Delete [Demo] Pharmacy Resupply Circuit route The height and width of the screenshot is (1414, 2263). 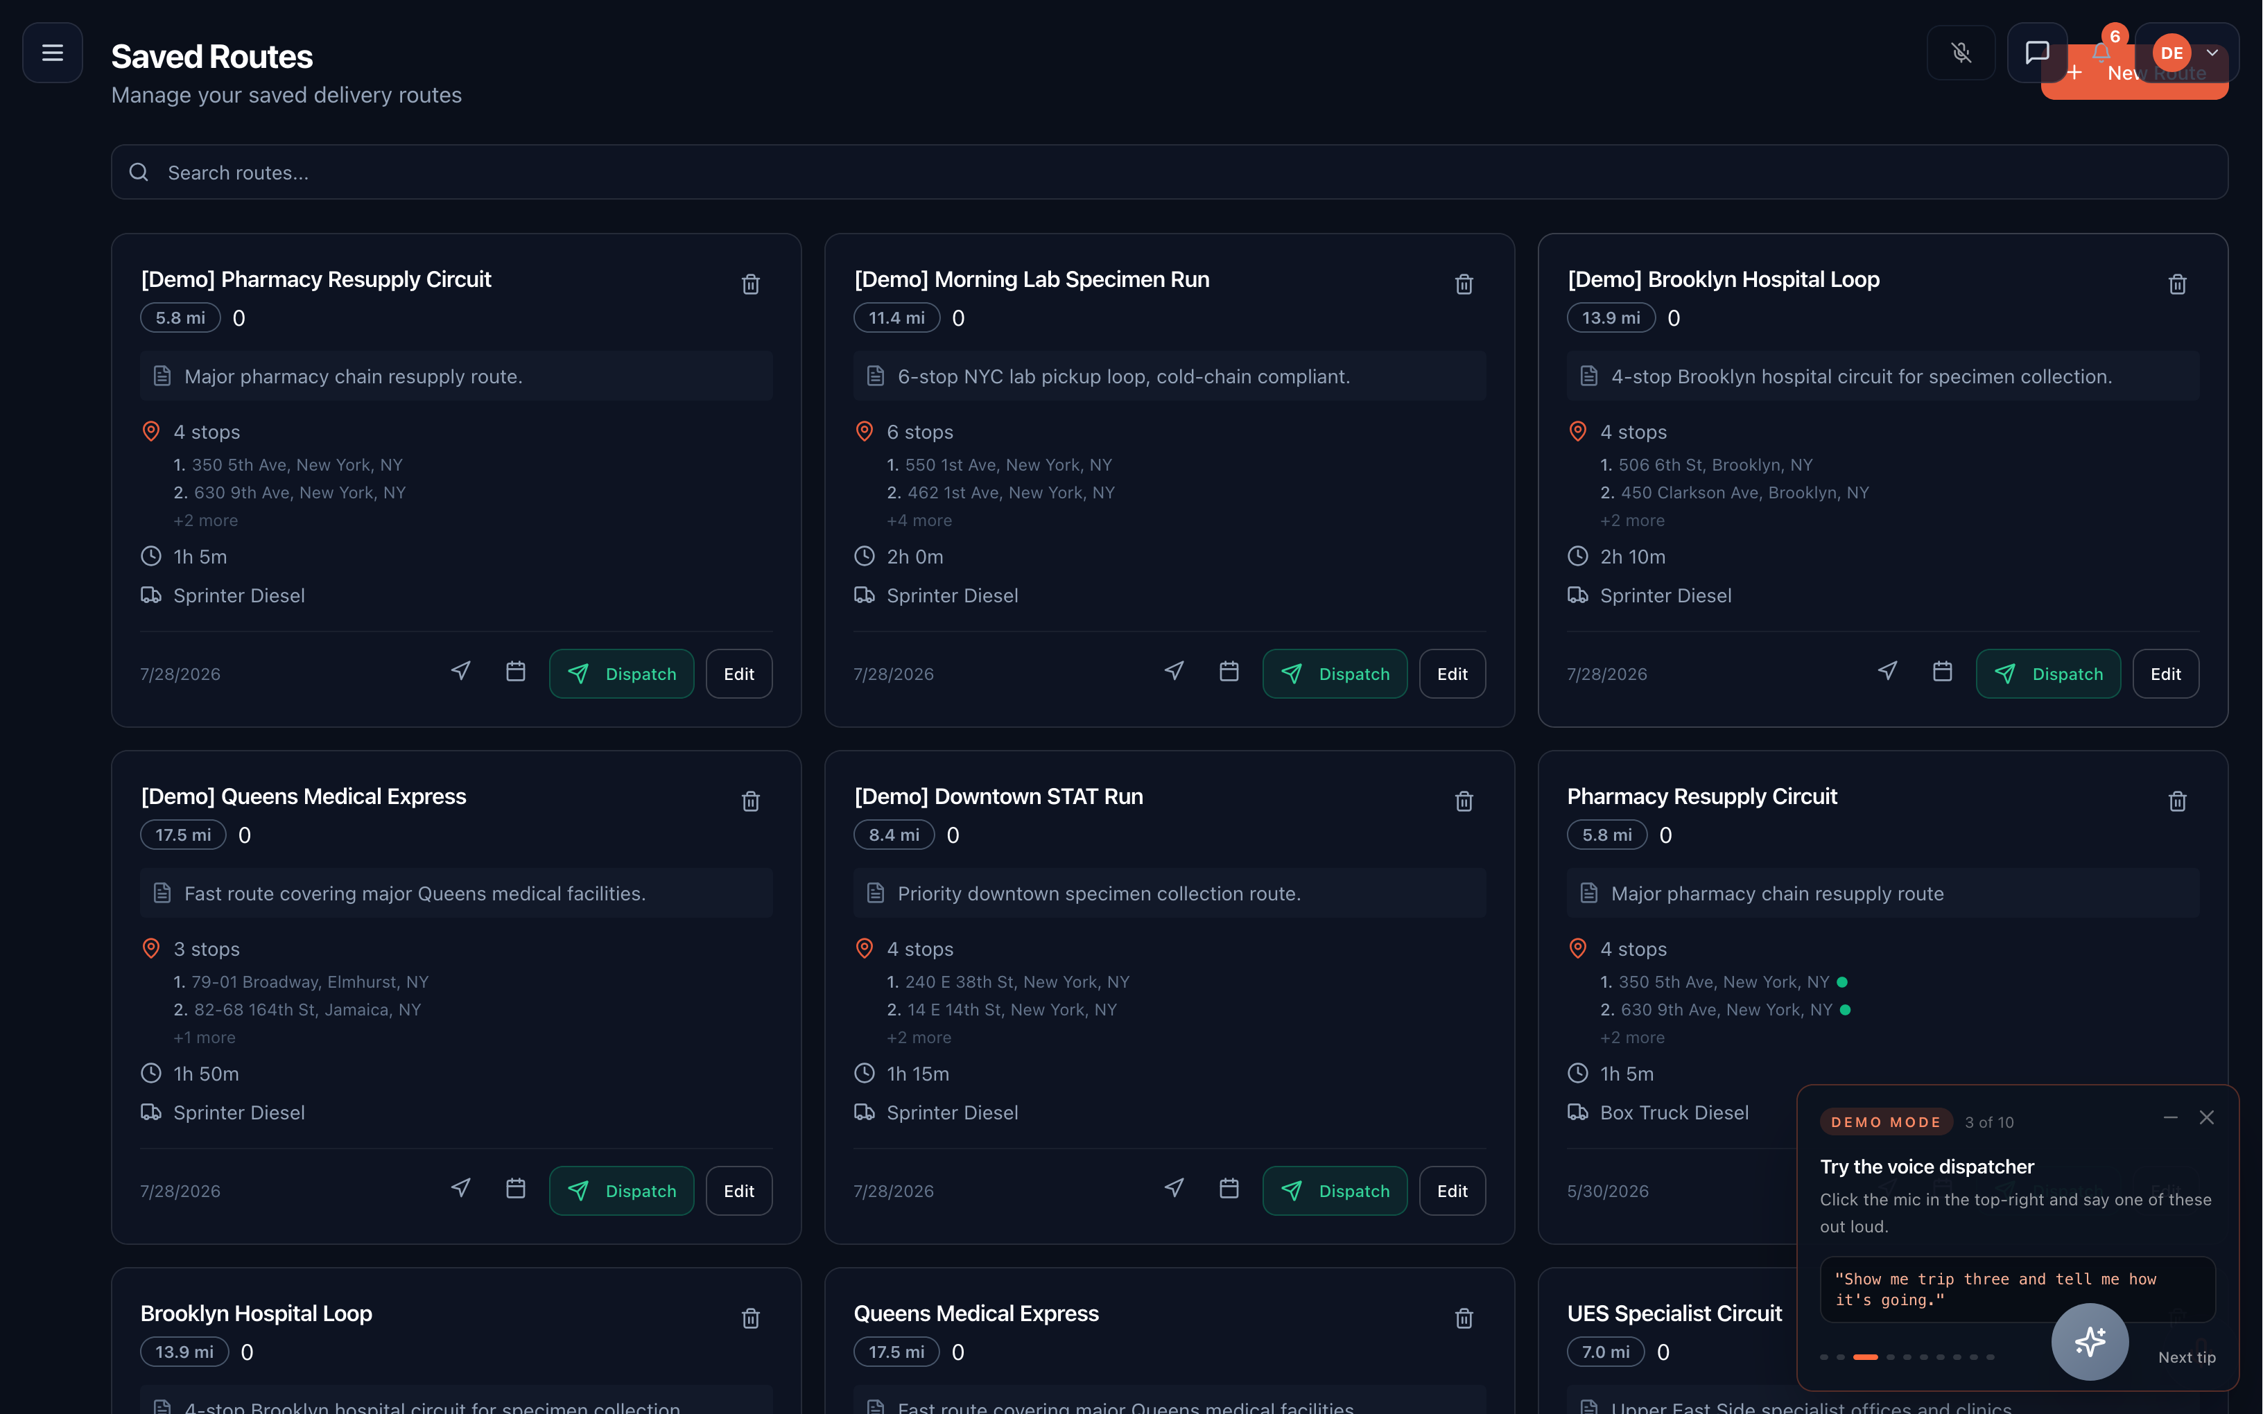[751, 284]
